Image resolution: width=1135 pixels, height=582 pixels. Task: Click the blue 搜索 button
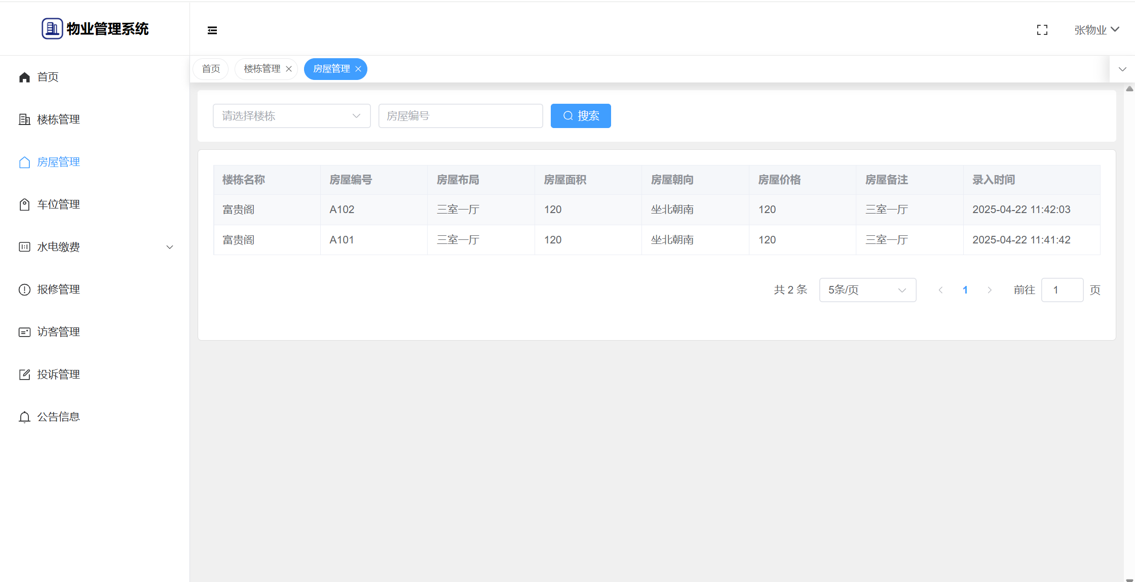pyautogui.click(x=581, y=116)
